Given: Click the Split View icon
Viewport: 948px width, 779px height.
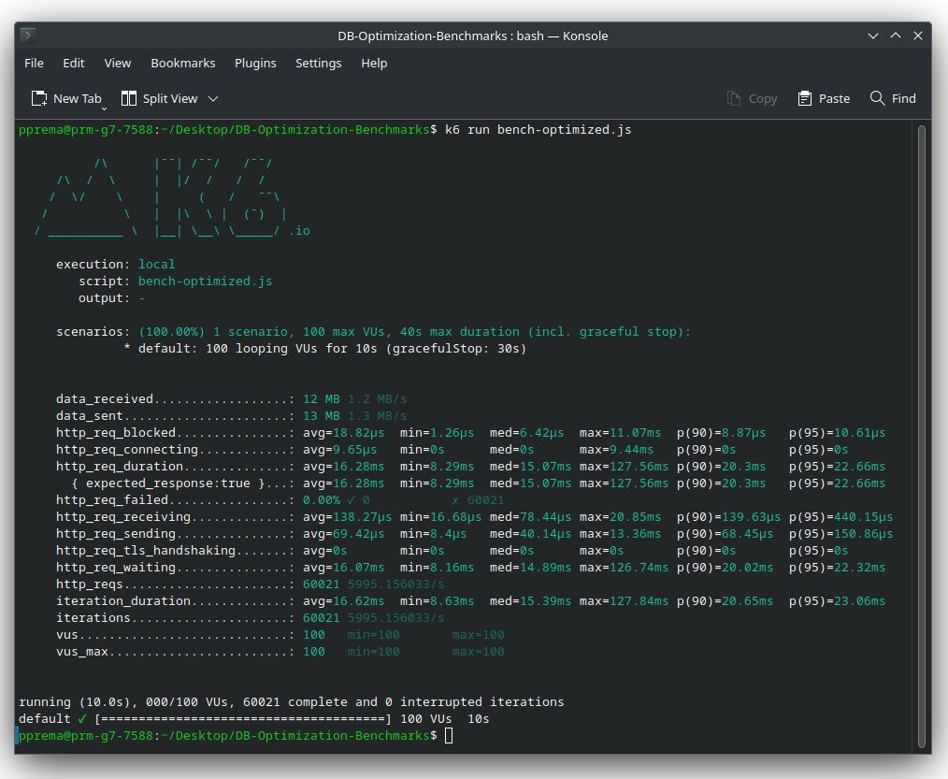Looking at the screenshot, I should [x=129, y=98].
